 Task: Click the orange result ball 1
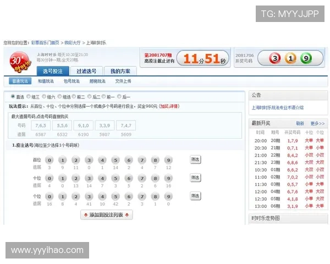point(290,58)
